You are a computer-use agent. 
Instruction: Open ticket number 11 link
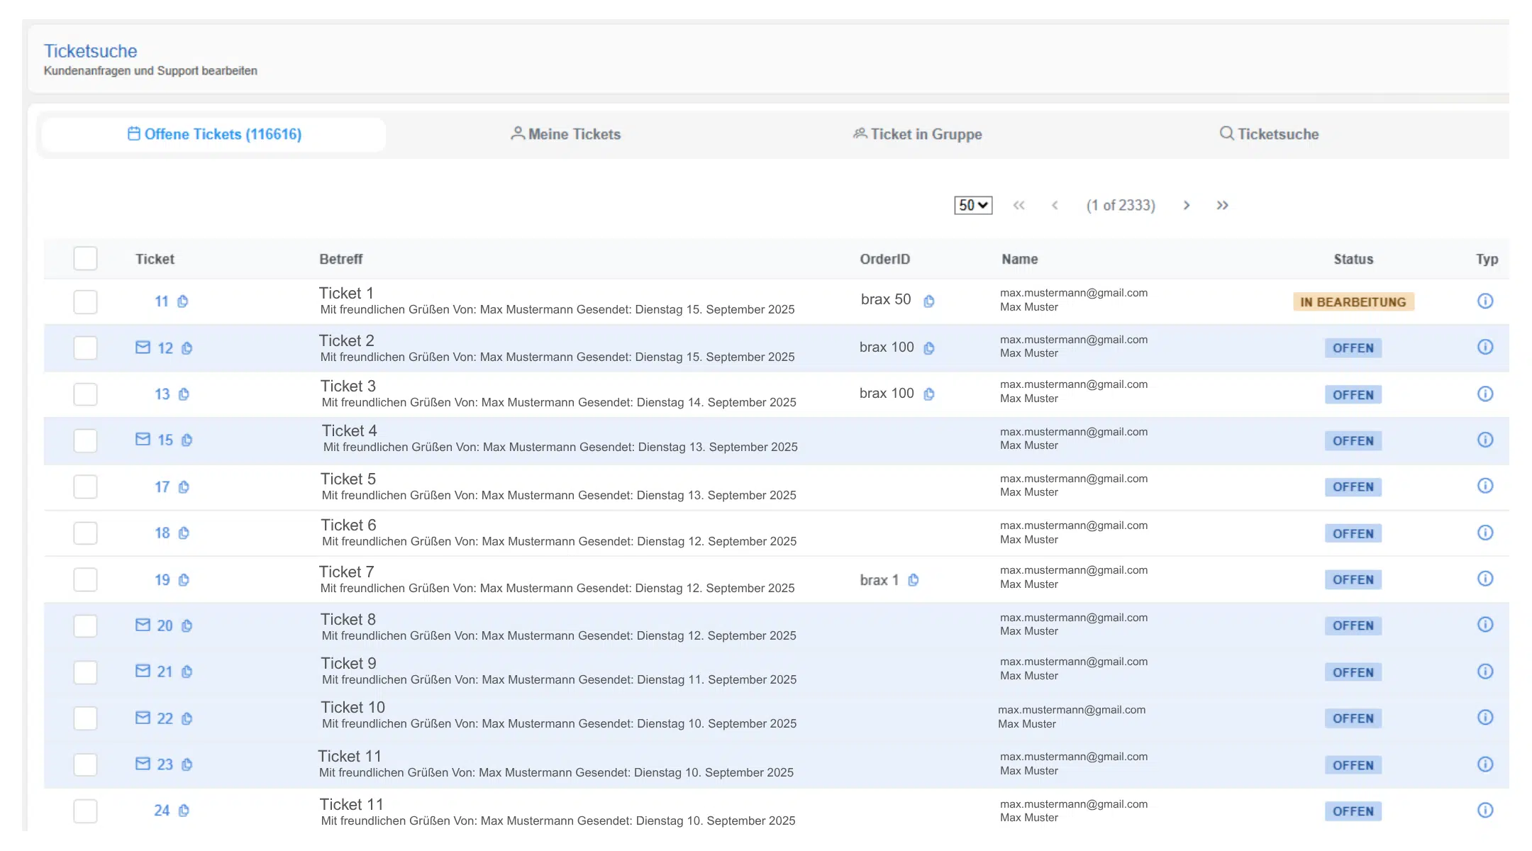click(x=162, y=302)
